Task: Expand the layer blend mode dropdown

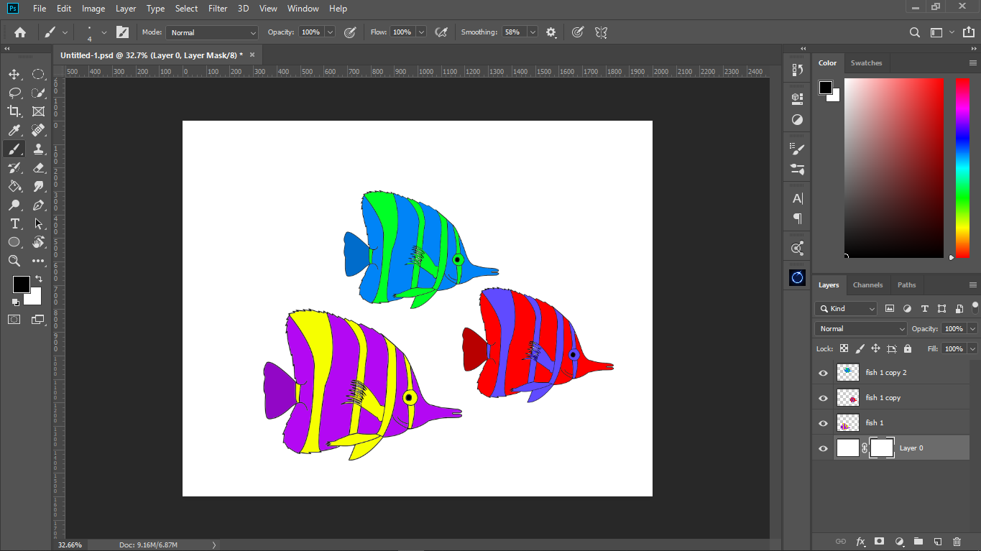Action: tap(861, 328)
